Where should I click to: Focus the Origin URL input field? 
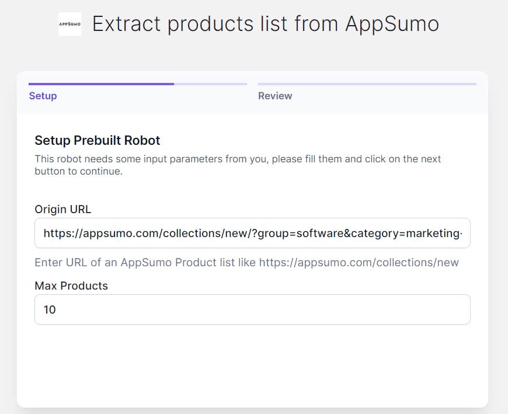(x=252, y=234)
